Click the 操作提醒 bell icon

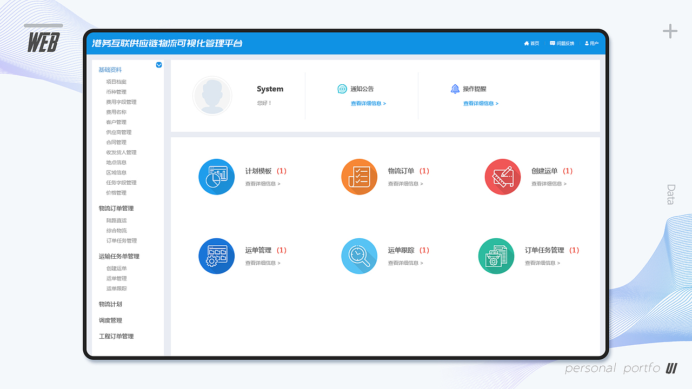(455, 89)
